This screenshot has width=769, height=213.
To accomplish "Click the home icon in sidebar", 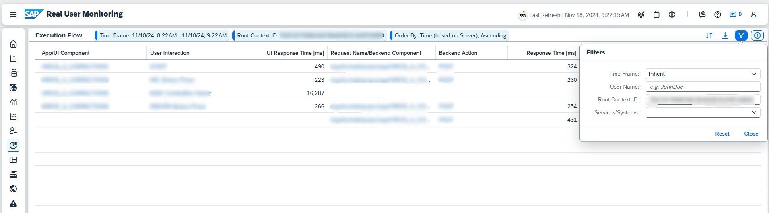I will (x=13, y=44).
